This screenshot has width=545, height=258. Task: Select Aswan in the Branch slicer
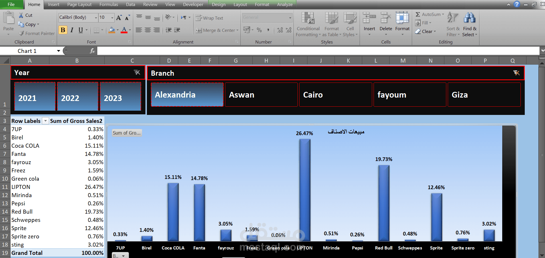click(261, 95)
